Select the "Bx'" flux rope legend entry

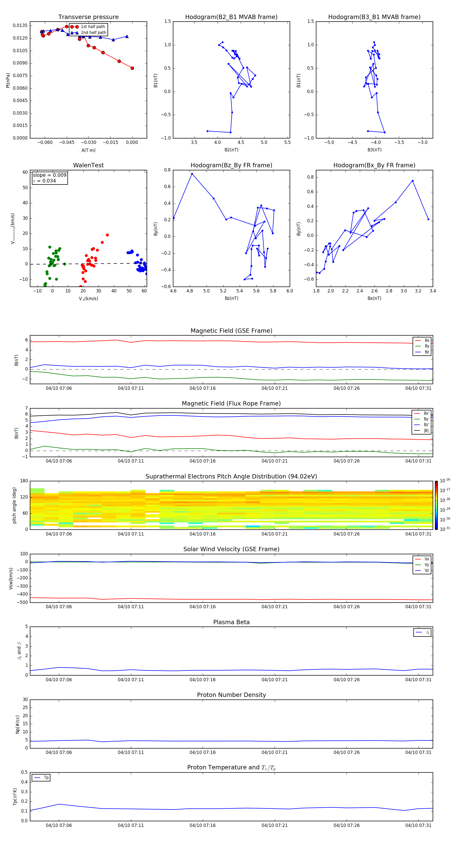pos(422,413)
